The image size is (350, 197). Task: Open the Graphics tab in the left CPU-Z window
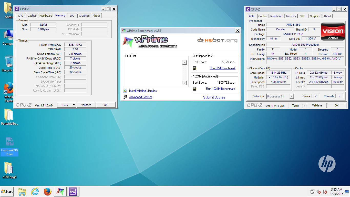coord(84,16)
